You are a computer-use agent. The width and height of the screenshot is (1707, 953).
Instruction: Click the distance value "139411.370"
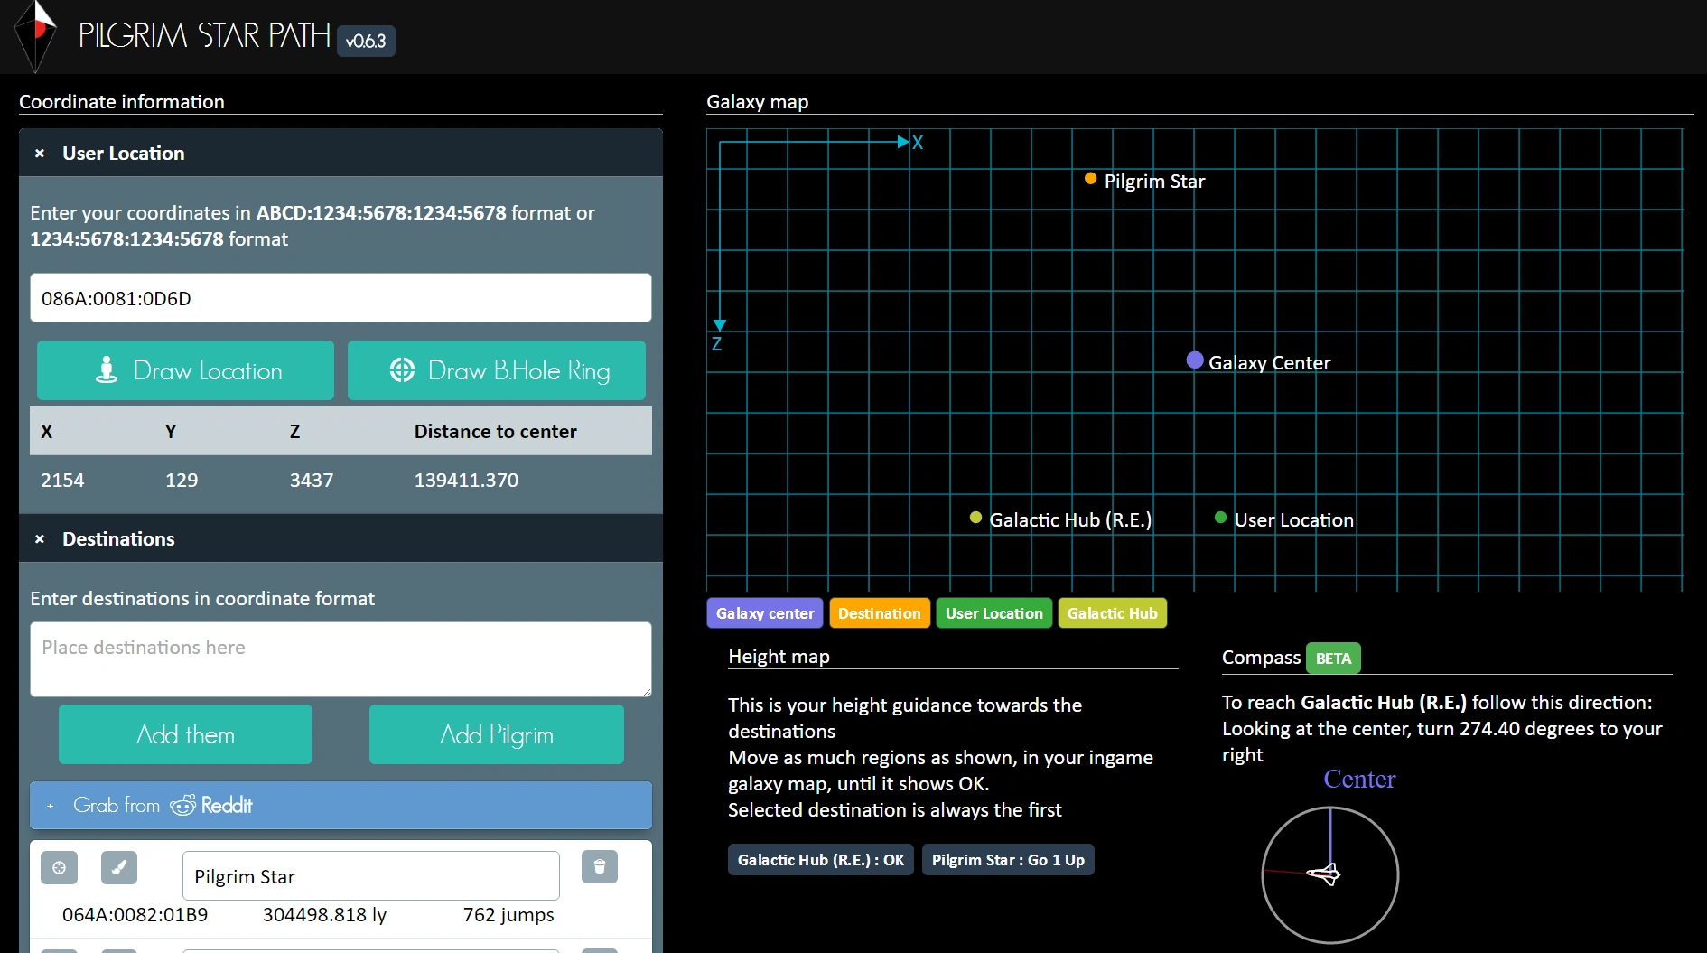[x=467, y=481]
